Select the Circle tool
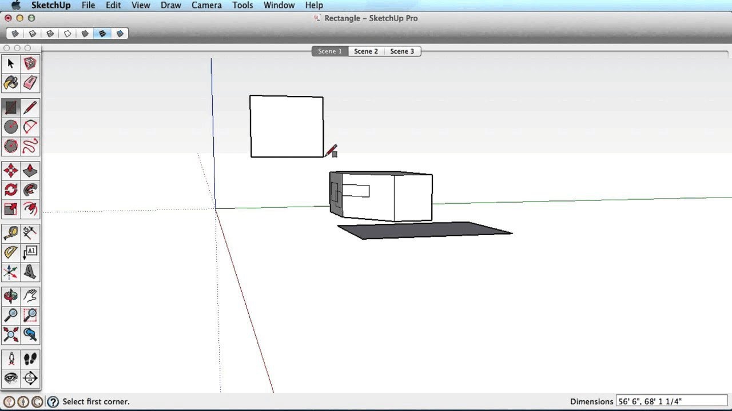Image resolution: width=732 pixels, height=411 pixels. (11, 127)
